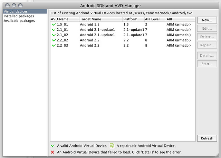Refresh the AVD list
221x158 pixels.
coord(207,138)
